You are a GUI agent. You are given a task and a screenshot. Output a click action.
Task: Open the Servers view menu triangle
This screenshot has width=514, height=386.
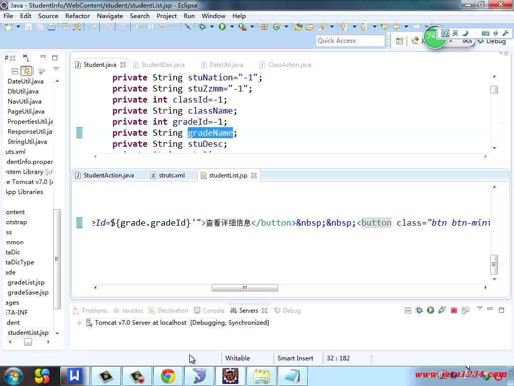pos(480,308)
